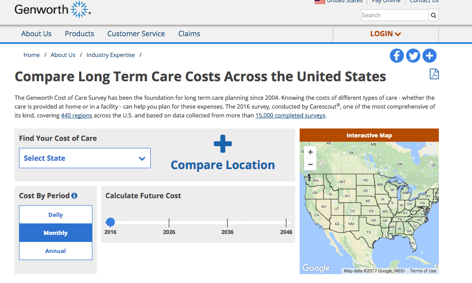Click the Search input field
This screenshot has width=472, height=283.
point(395,15)
